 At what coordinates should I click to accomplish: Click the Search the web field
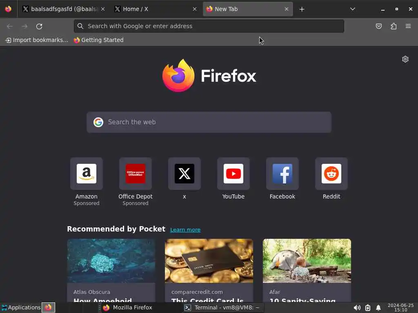coord(209,122)
